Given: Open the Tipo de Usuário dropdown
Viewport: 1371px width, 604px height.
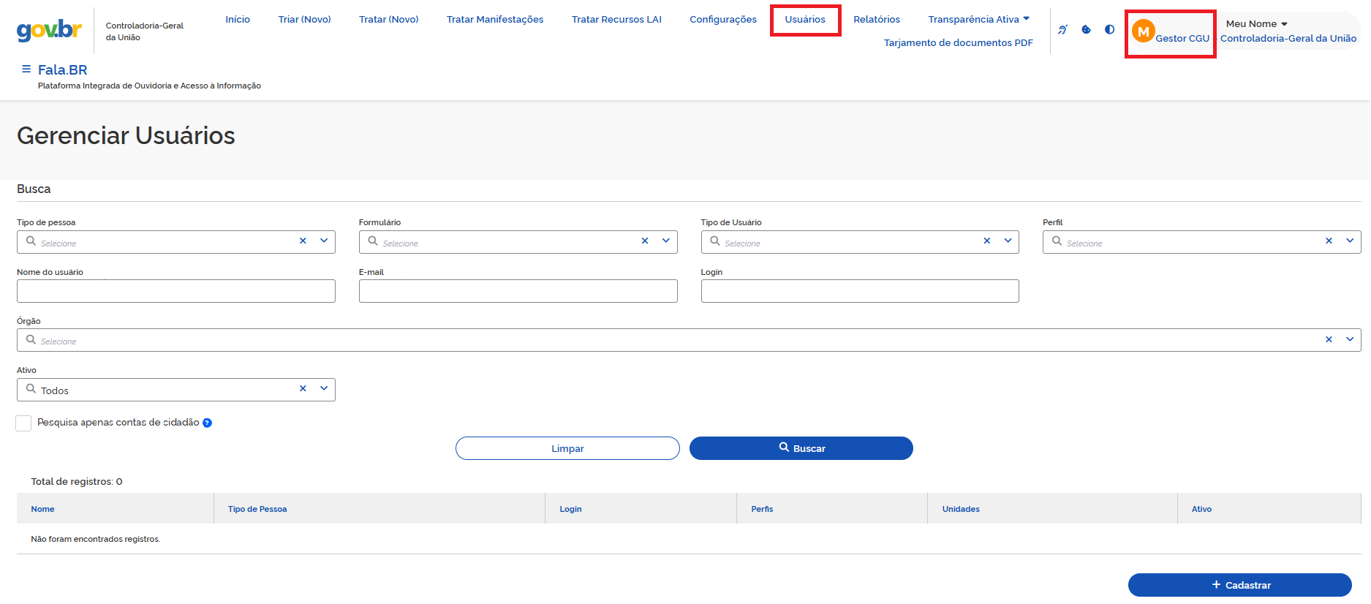Looking at the screenshot, I should point(1008,241).
